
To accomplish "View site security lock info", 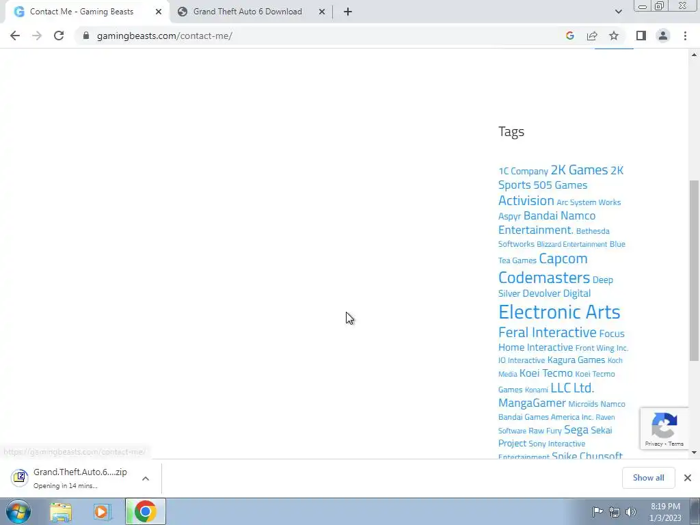I will tap(85, 36).
